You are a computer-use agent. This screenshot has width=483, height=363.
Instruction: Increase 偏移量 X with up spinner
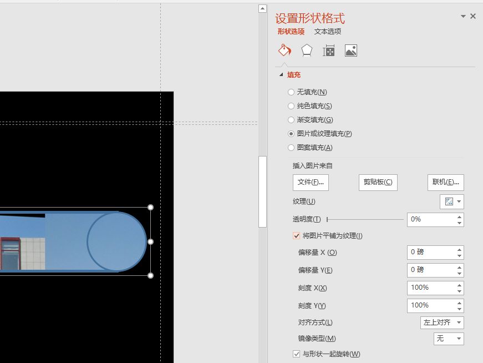click(460, 250)
